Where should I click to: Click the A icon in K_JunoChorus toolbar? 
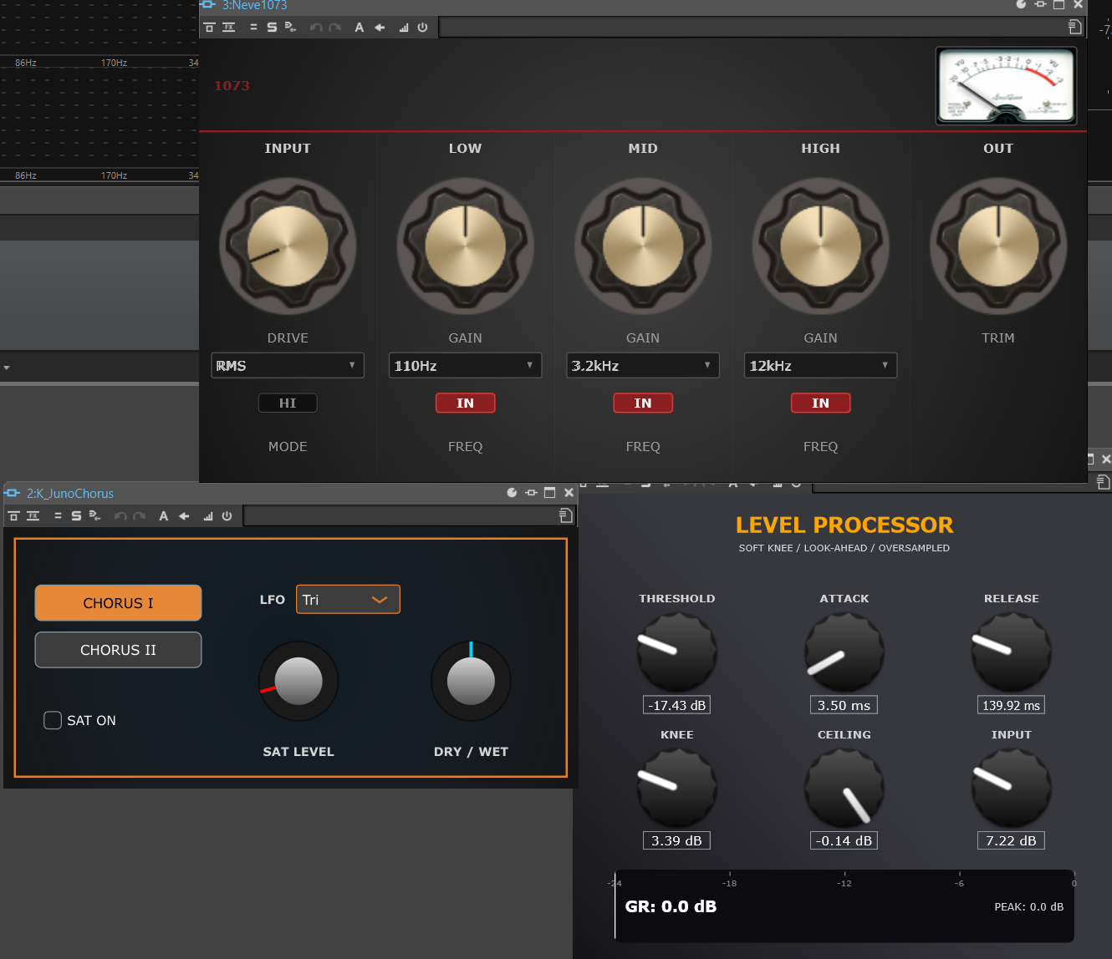164,516
